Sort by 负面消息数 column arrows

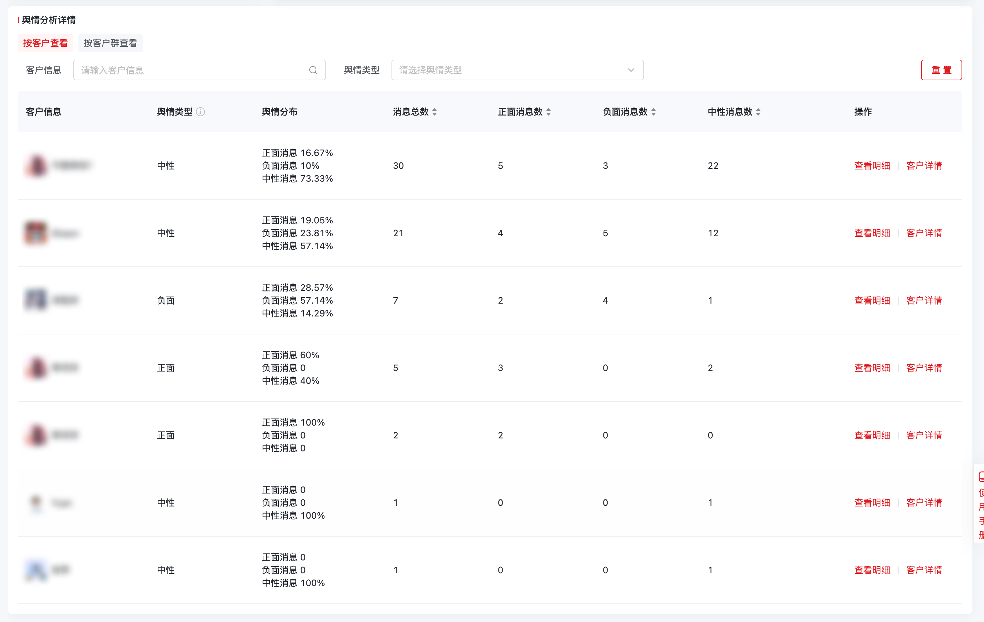(654, 112)
